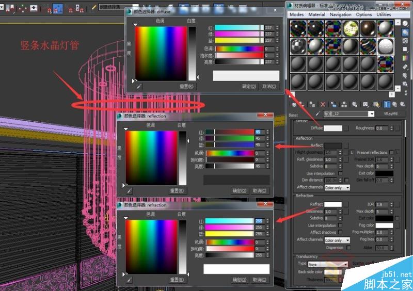Click the red (红) slider in reflection color selector

click(230, 132)
